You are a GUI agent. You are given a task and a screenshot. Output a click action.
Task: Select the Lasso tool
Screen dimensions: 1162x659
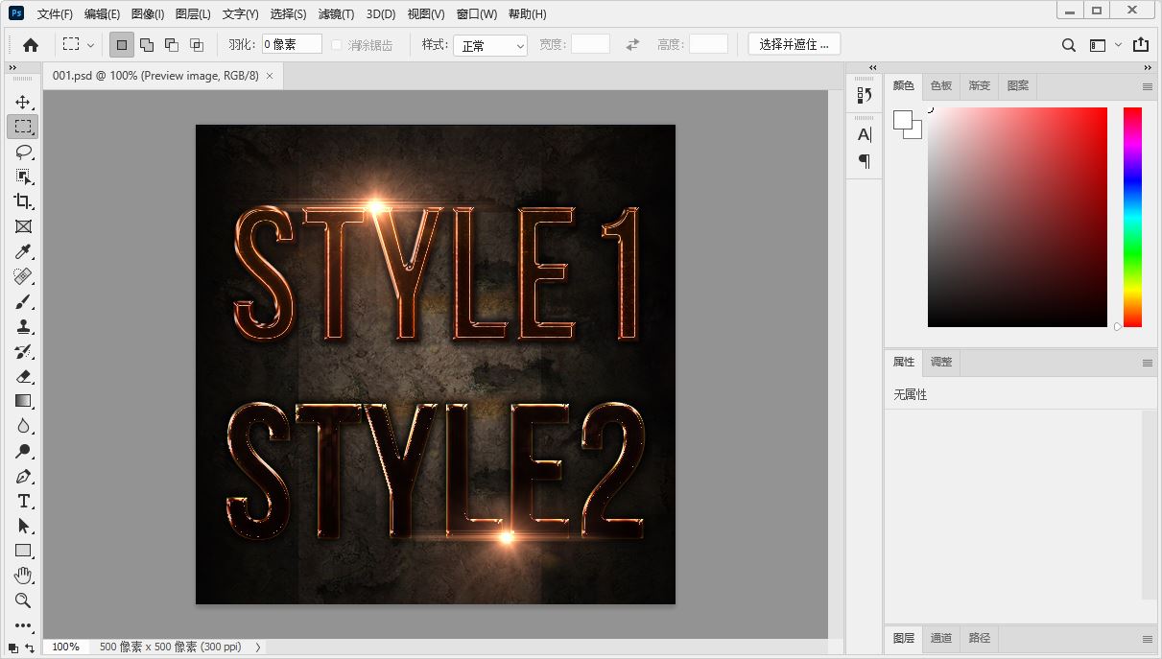click(x=23, y=152)
